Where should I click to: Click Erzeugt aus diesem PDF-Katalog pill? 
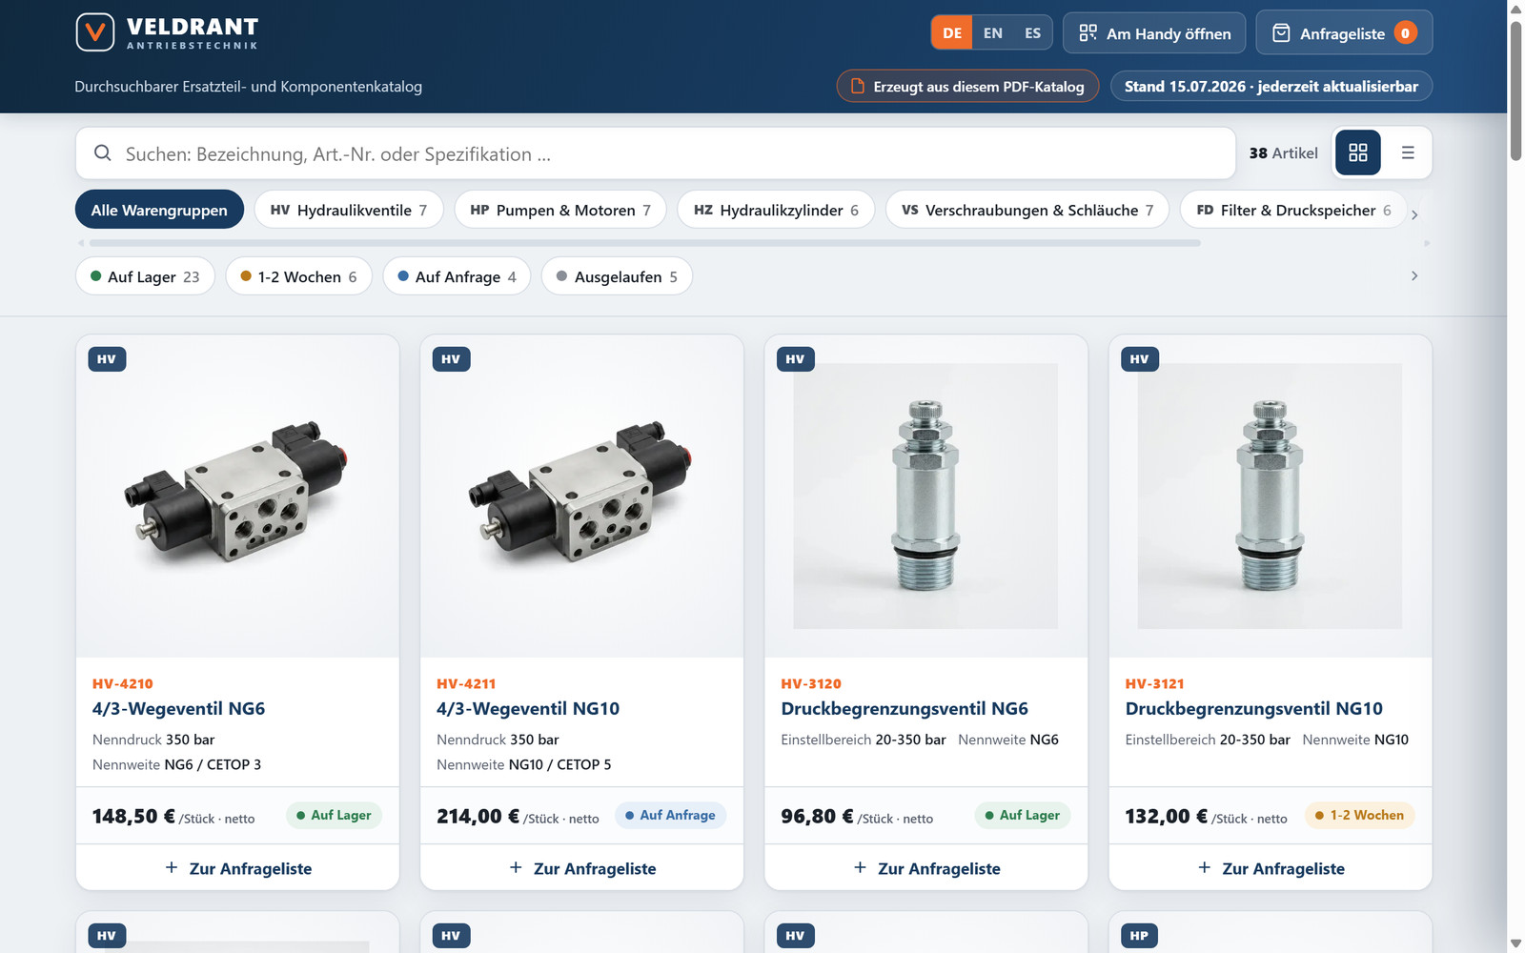[x=967, y=86]
